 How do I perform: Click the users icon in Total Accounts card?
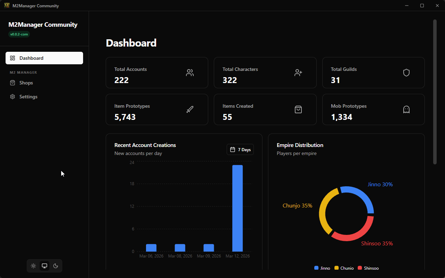coord(190,73)
